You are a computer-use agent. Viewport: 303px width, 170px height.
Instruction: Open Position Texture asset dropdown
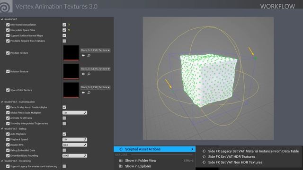pos(96,51)
